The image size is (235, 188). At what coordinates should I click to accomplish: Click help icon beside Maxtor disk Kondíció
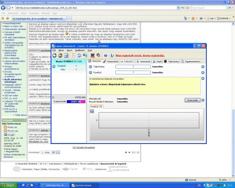[x=54, y=66]
